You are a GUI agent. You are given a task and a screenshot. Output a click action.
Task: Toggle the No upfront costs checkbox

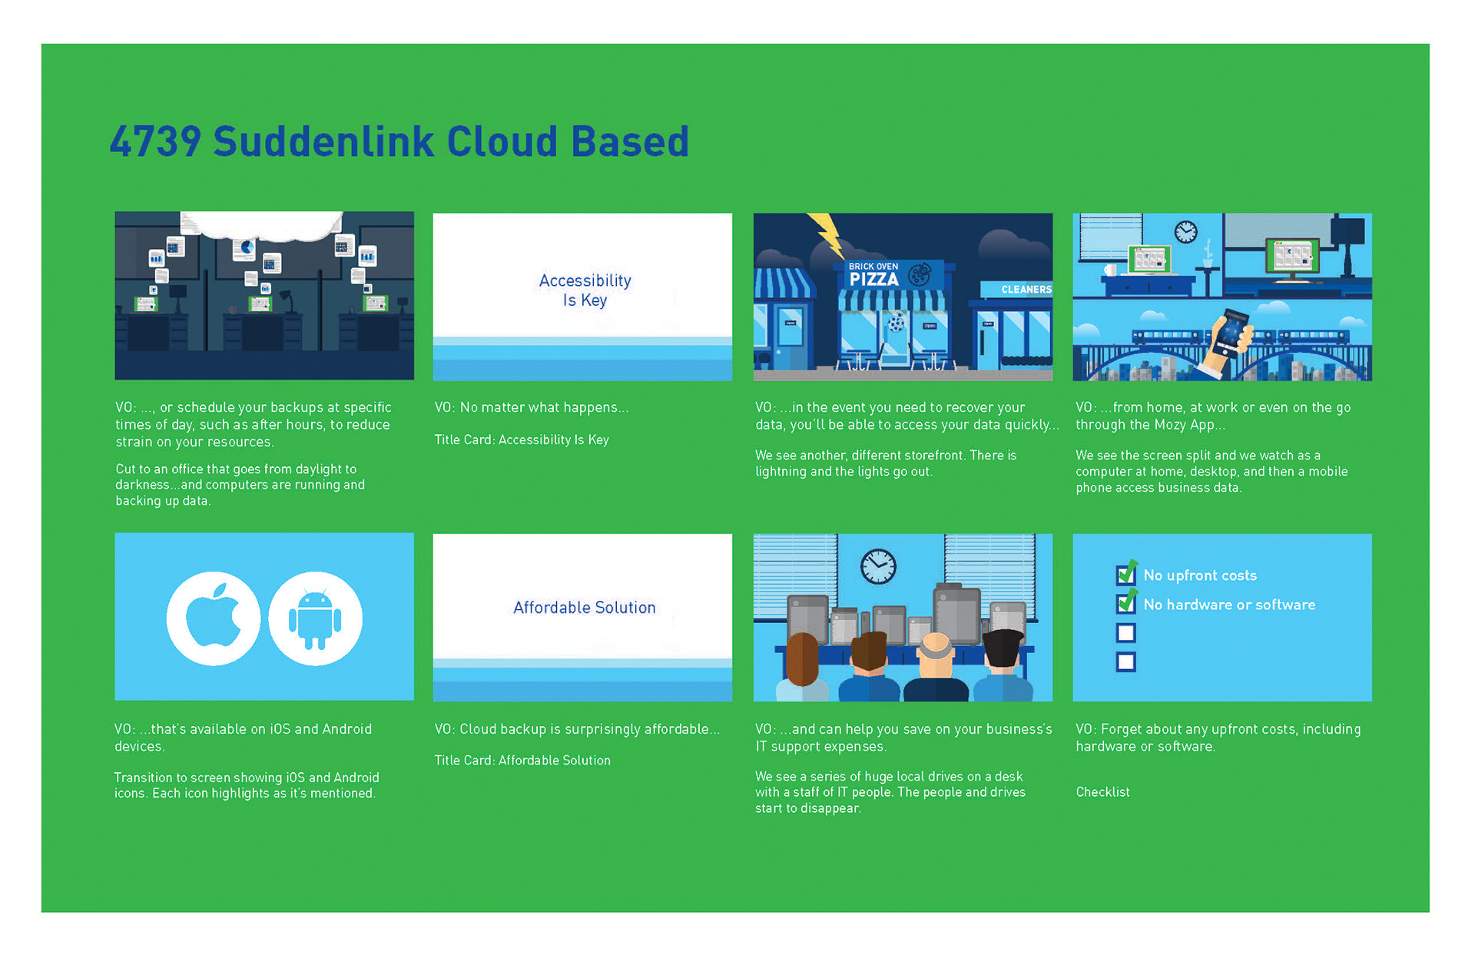(1126, 575)
